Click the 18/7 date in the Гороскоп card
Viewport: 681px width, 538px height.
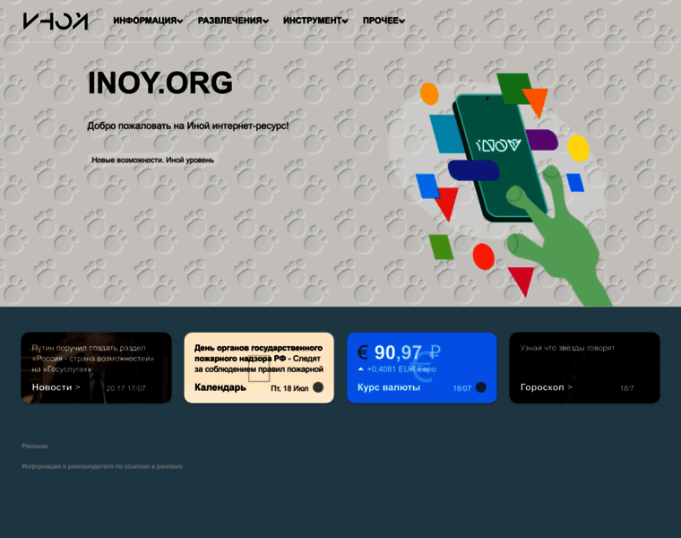(626, 388)
